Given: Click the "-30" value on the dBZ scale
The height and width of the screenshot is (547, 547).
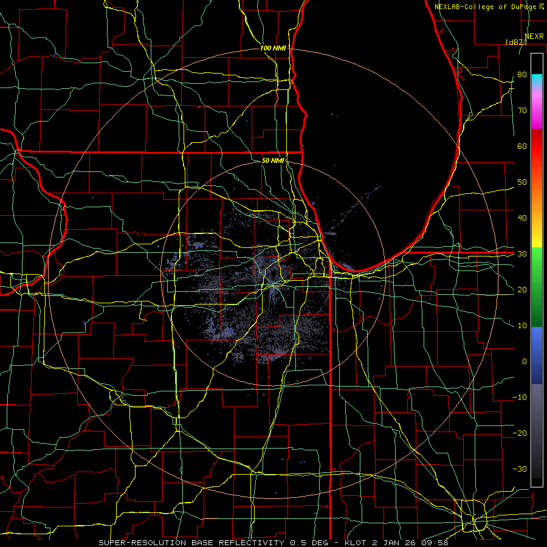Looking at the screenshot, I should (520, 469).
